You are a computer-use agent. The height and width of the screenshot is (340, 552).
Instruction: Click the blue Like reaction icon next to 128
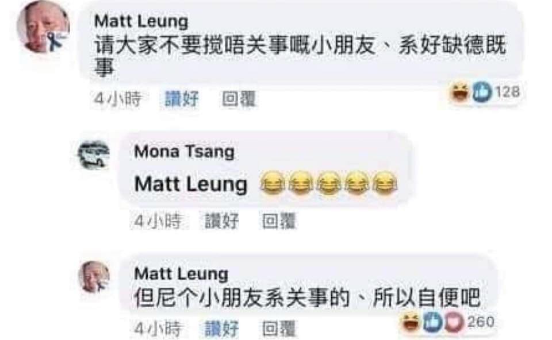click(482, 92)
